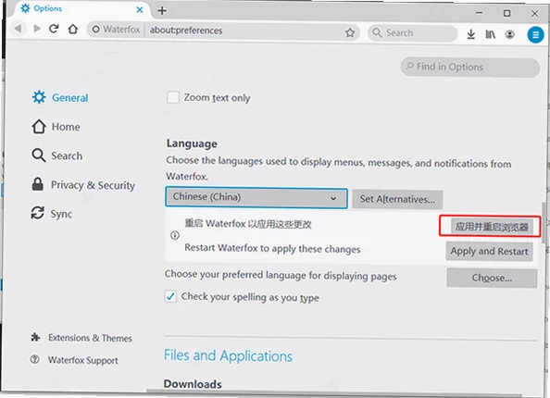
Task: Minimize the Waterfox window
Action: click(479, 13)
